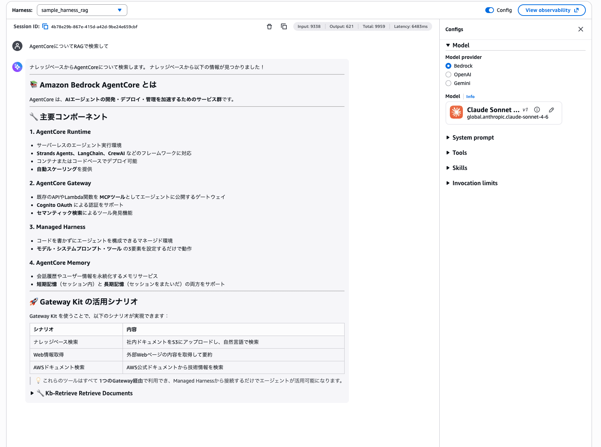Screen dimensions: 601x447
Task: Expand the System prompt section
Action: point(448,137)
